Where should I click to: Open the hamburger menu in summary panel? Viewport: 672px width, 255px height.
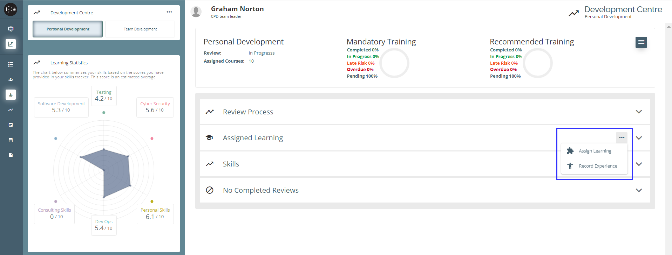click(641, 42)
